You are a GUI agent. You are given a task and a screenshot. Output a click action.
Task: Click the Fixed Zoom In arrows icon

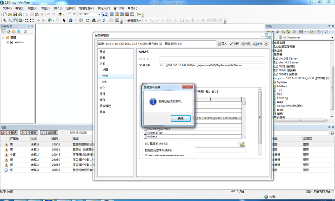tap(27, 20)
